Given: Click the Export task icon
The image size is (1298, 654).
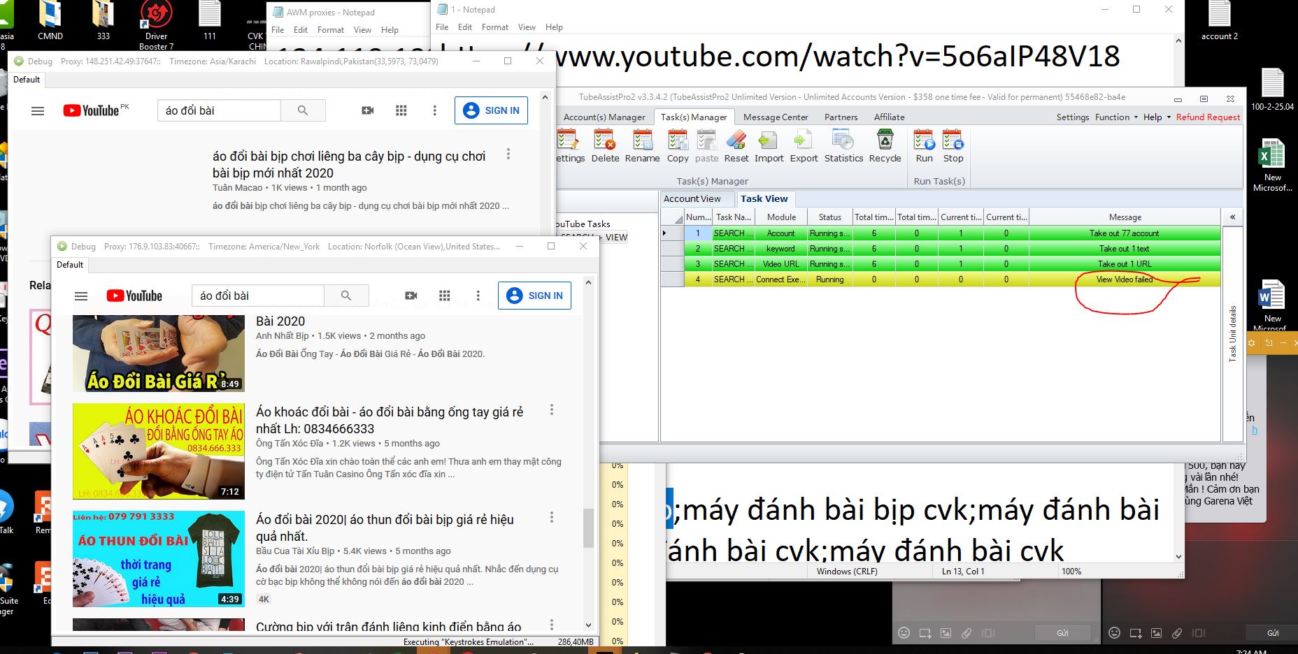Looking at the screenshot, I should click(x=804, y=146).
